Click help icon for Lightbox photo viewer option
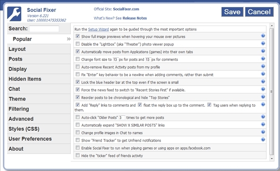Viewport: 280px width, 171px height. [263, 43]
